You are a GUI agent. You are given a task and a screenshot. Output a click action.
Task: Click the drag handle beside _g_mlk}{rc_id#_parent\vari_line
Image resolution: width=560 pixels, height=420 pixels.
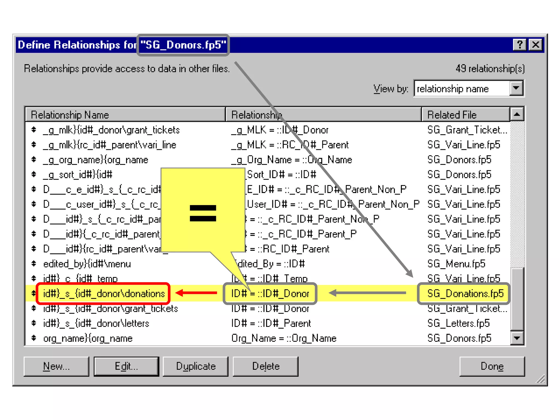tap(34, 144)
